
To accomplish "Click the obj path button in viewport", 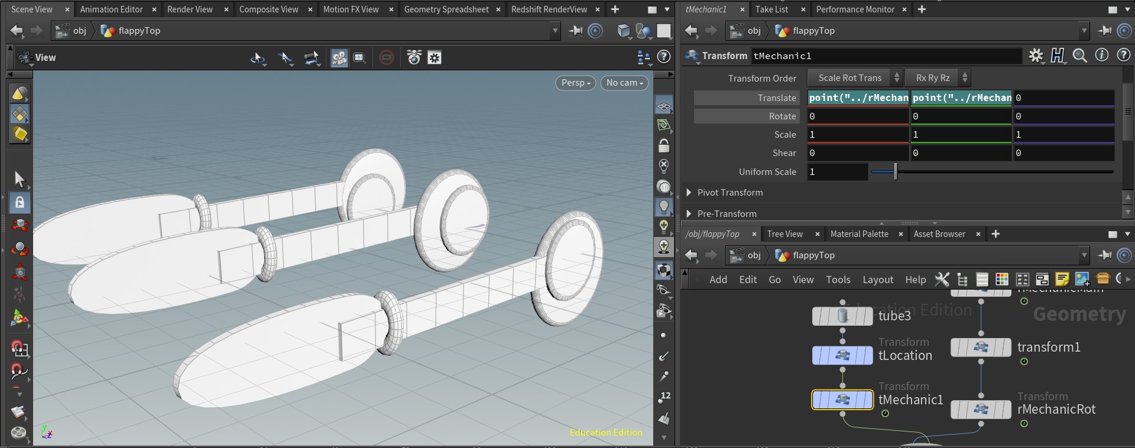I will [x=72, y=31].
